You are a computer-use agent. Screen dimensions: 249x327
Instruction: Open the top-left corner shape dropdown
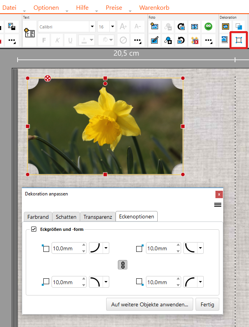click(x=105, y=248)
